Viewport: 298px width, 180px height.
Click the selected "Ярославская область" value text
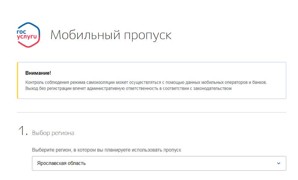[61, 163]
